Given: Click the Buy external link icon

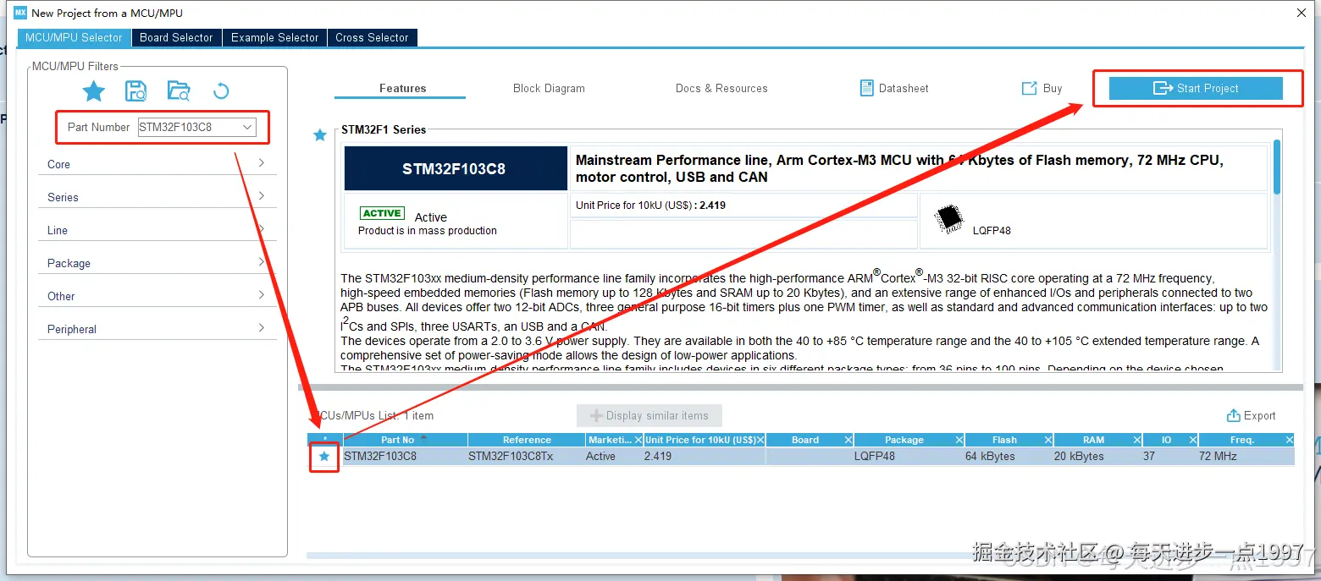Looking at the screenshot, I should click(x=1029, y=88).
